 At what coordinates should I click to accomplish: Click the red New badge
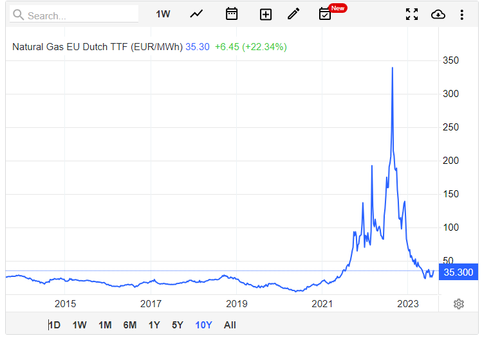(x=338, y=8)
